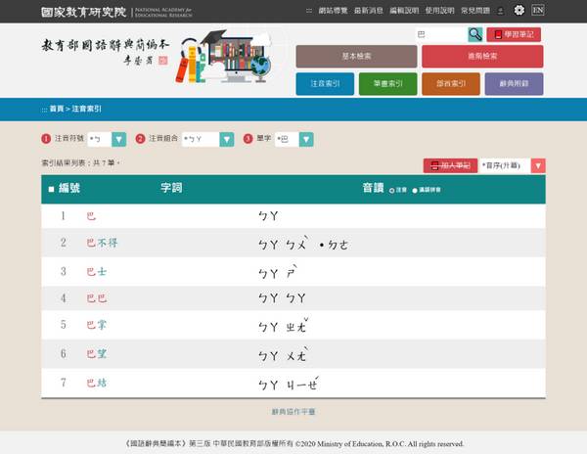Open 最新消息 in top menu
The image size is (587, 454).
[x=369, y=11]
